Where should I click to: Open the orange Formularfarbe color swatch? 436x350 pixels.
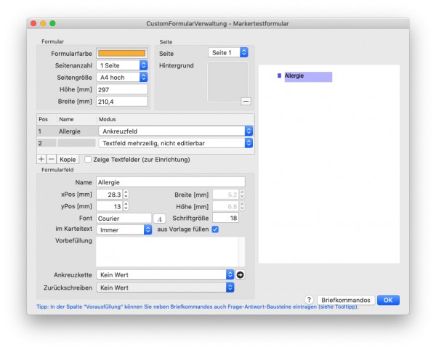coord(122,53)
